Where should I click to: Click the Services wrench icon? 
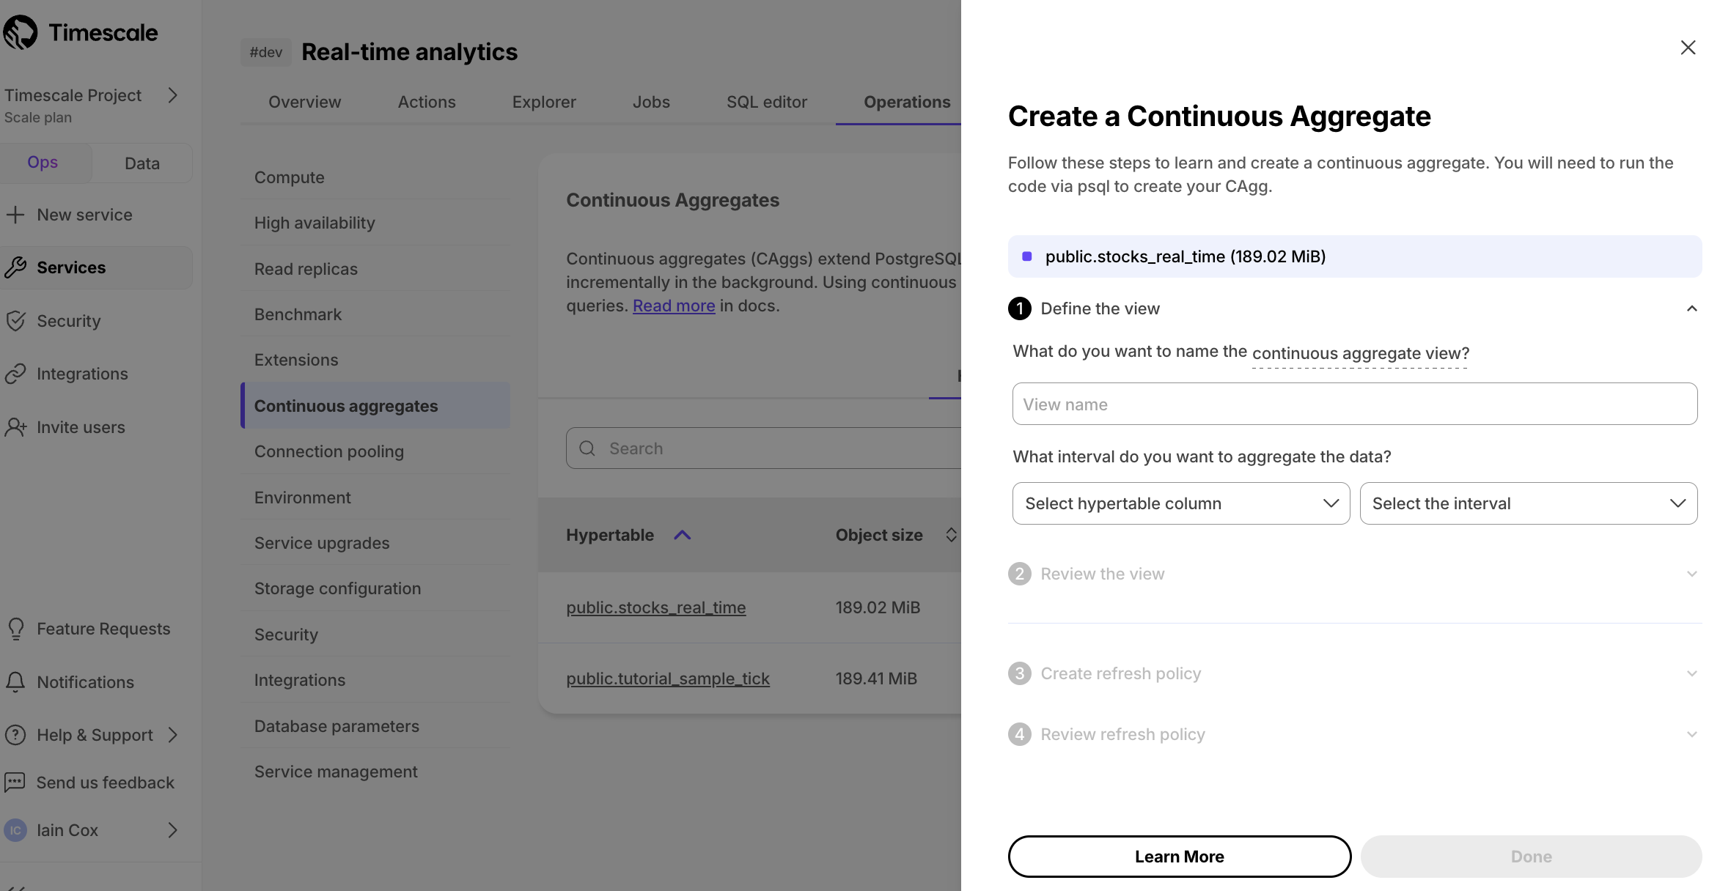coord(15,267)
